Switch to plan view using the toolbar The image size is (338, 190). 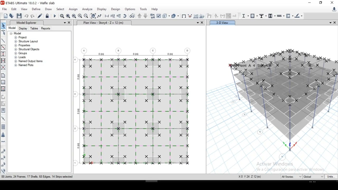113,16
